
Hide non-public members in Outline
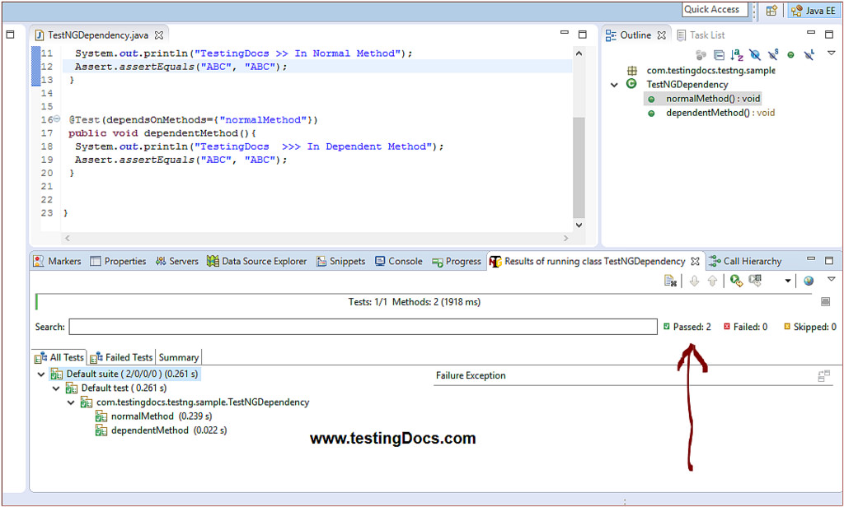[x=790, y=54]
